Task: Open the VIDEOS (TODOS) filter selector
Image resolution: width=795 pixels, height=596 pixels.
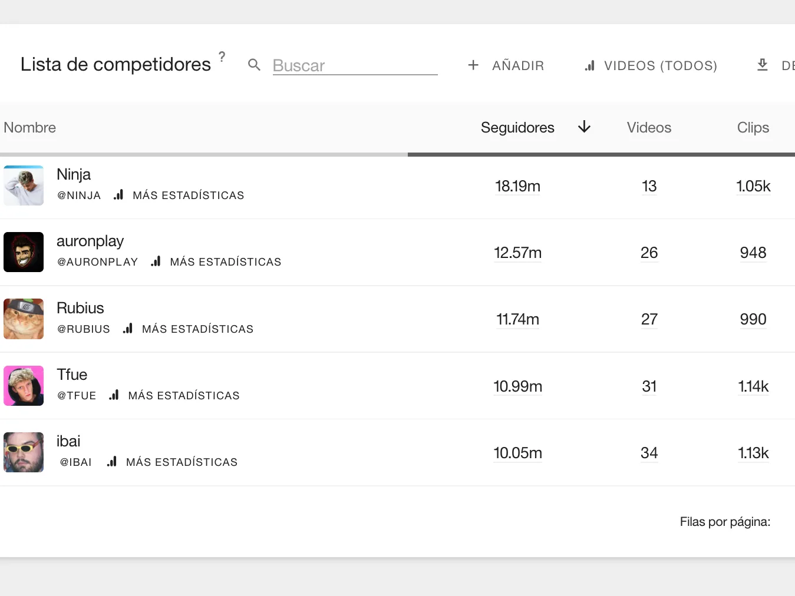Action: click(x=659, y=65)
